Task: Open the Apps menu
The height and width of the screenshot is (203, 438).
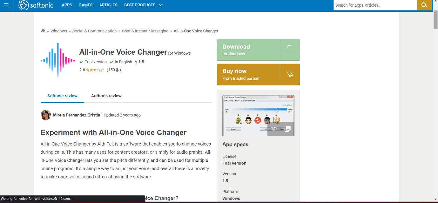Action: point(67,5)
